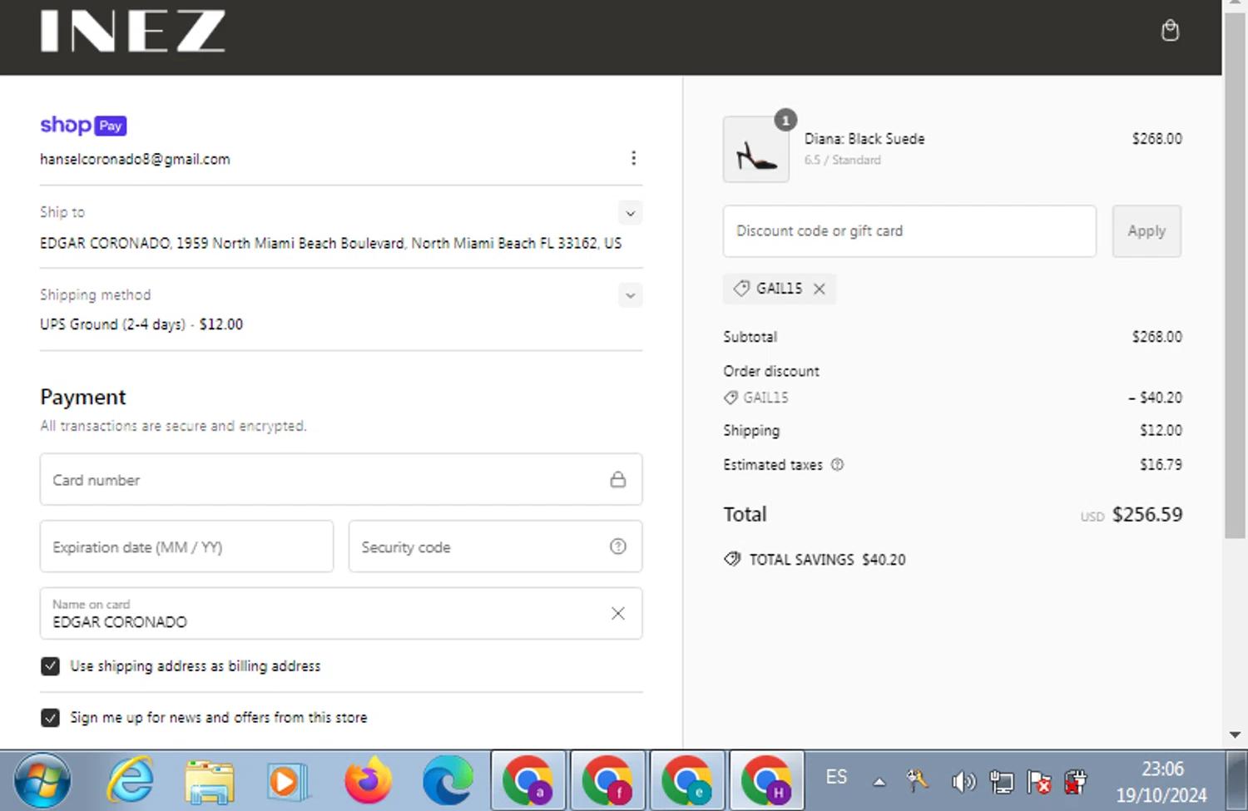
Task: Click the lock icon in Card number
Action: pyautogui.click(x=618, y=479)
